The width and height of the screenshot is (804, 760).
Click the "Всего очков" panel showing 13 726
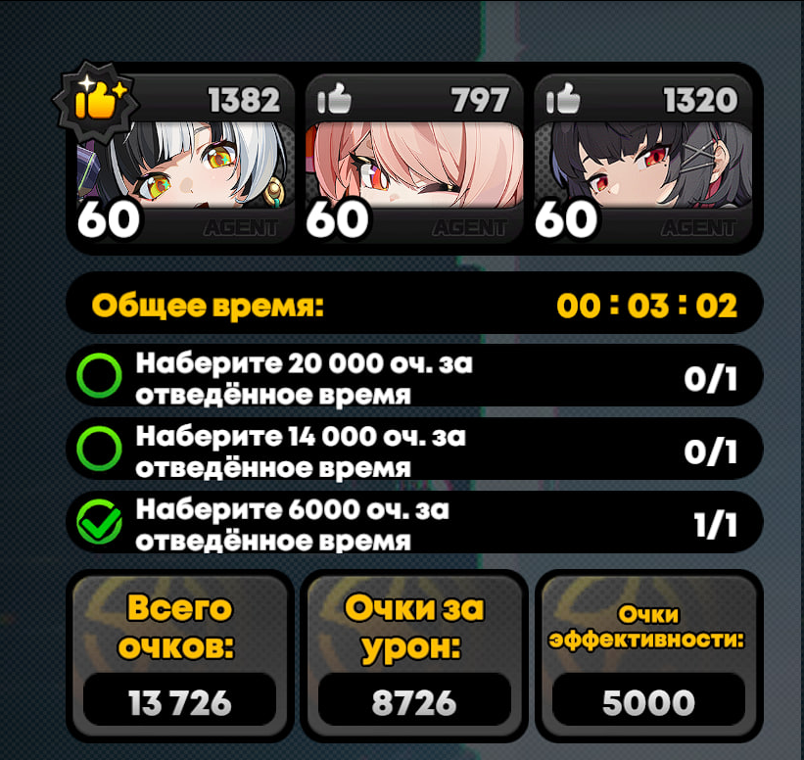point(180,655)
